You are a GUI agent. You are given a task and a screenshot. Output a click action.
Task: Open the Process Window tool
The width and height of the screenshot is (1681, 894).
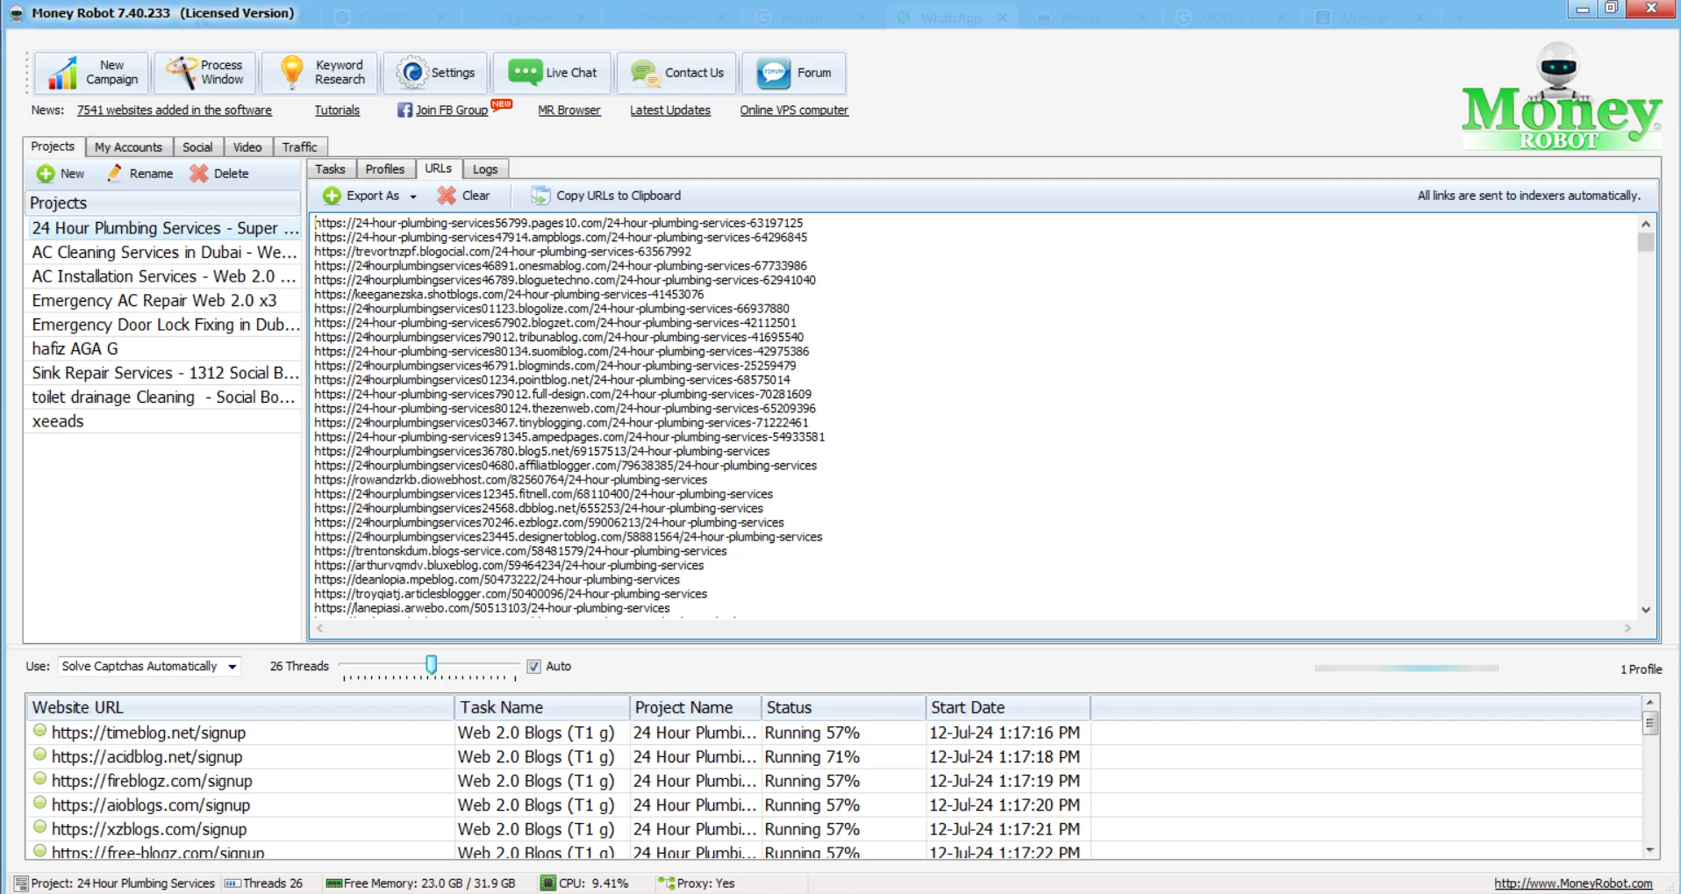point(206,73)
